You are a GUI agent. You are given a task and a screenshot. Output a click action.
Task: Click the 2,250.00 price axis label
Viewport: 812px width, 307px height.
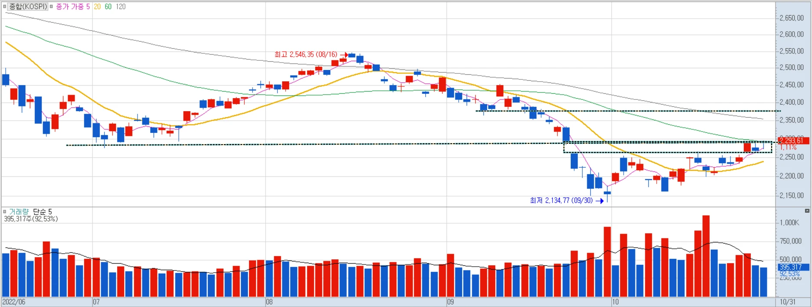pyautogui.click(x=792, y=157)
